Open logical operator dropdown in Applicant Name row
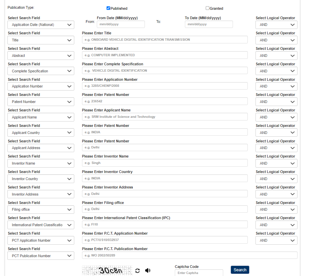The height and width of the screenshot is (276, 316). pyautogui.click(x=276, y=117)
